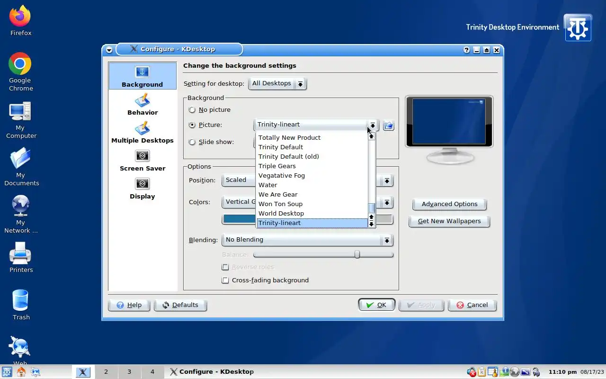This screenshot has width=606, height=379.
Task: Open the Trash desktop icon
Action: [x=20, y=305]
